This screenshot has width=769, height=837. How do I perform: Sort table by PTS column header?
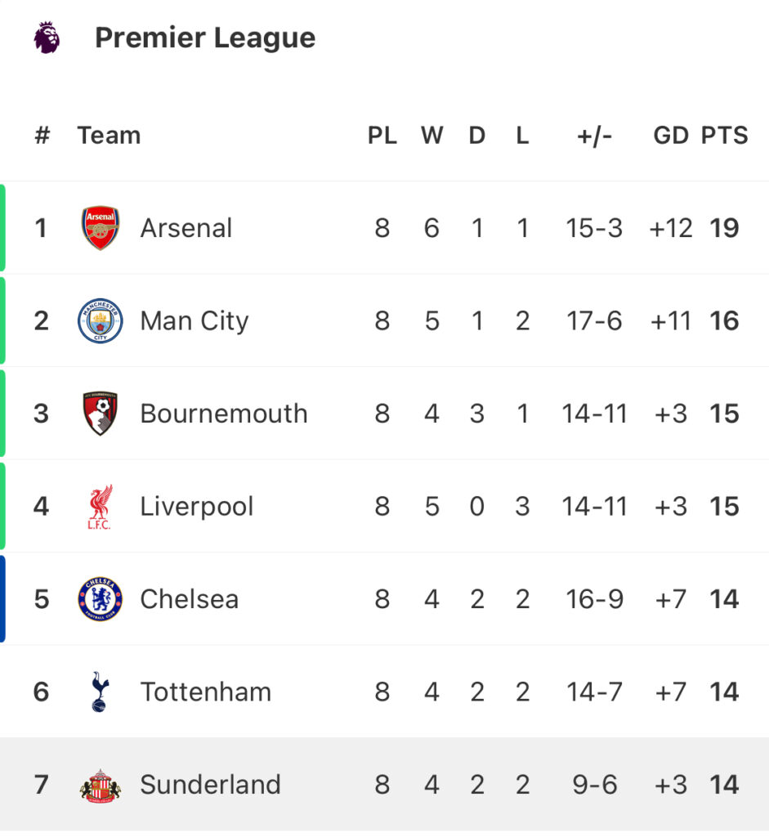coord(724,135)
